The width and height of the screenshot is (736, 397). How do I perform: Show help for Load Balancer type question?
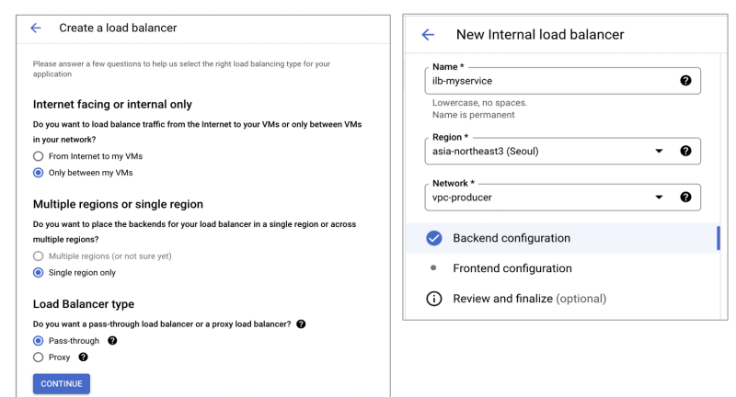click(302, 324)
